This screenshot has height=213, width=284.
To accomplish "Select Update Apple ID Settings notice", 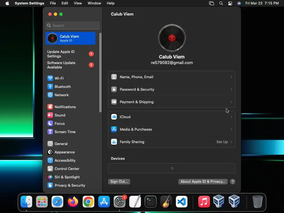I will point(70,54).
